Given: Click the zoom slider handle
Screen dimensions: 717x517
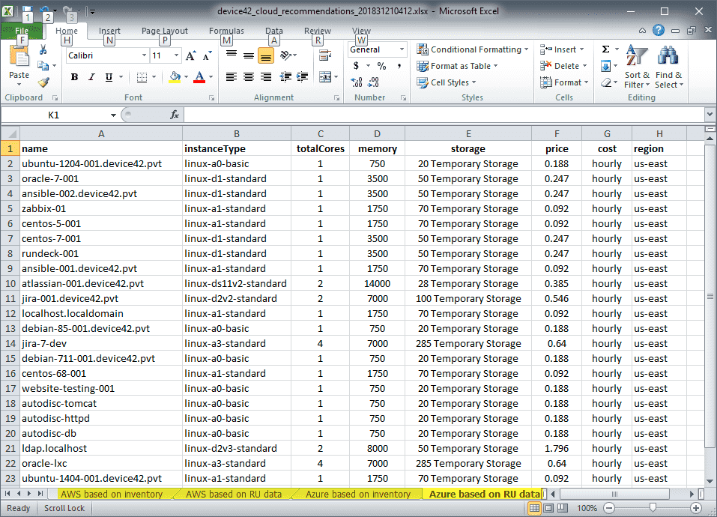Looking at the screenshot, I should [x=653, y=507].
